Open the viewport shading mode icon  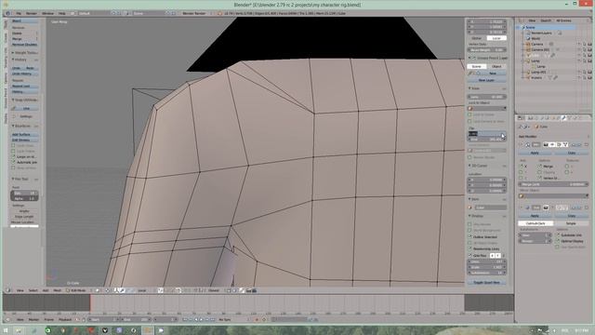[x=98, y=290]
